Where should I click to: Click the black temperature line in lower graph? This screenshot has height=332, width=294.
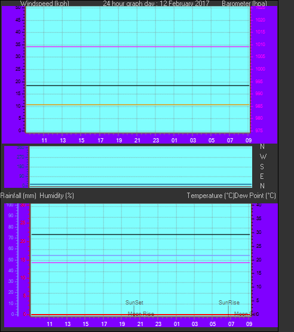(140, 234)
